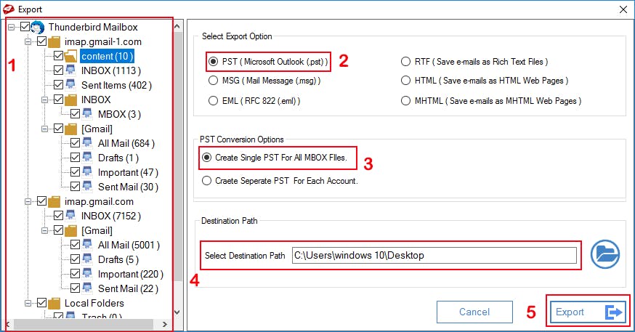The height and width of the screenshot is (332, 635).
Task: Collapse the Thunderbird Mailbox root node
Action: pos(12,27)
